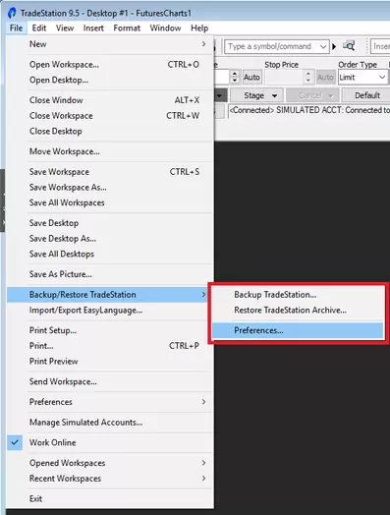Screen dimensions: 390x515
Task: Select Preferences... in Backup/Restore submenu
Action: [x=298, y=330]
